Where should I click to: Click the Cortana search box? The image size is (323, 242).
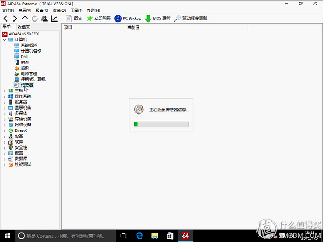[x=65, y=236]
